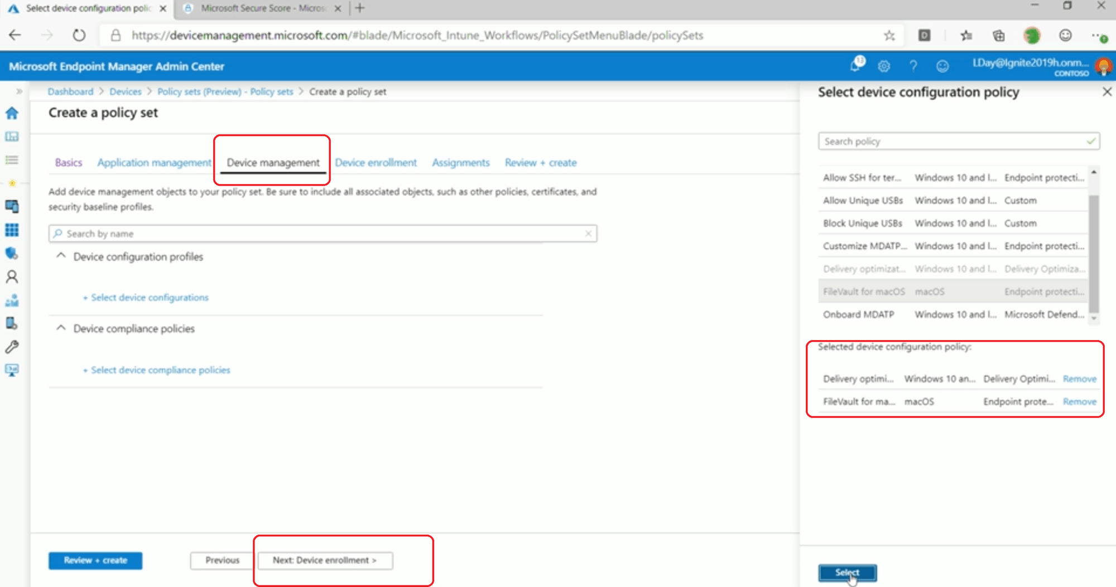Screen dimensions: 1116x587
Task: Open All services list in sidebar
Action: point(12,160)
